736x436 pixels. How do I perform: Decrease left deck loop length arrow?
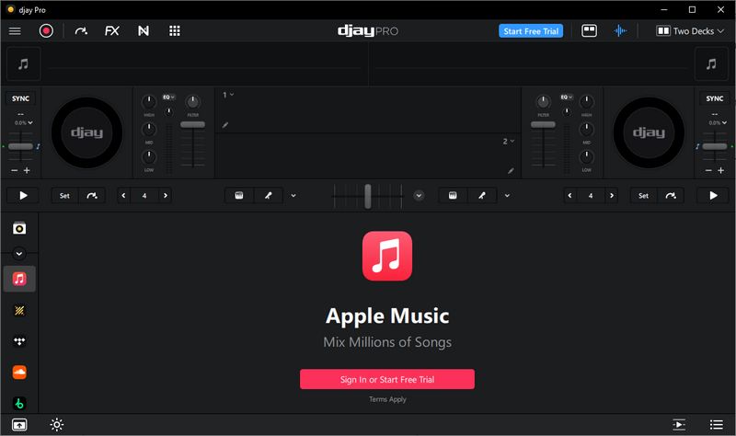(123, 196)
